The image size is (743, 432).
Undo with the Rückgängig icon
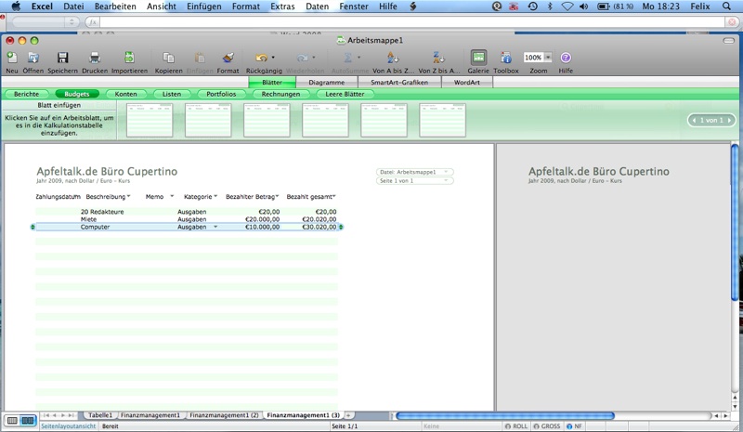(x=261, y=58)
